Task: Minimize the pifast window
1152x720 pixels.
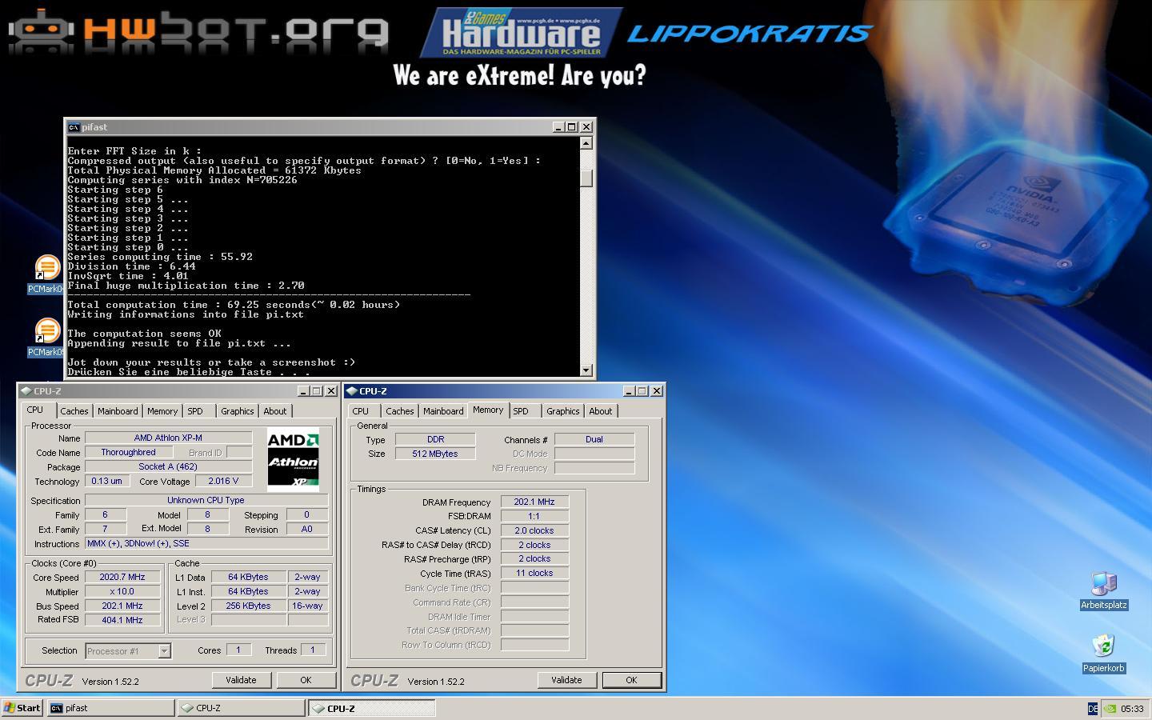Action: tap(558, 127)
